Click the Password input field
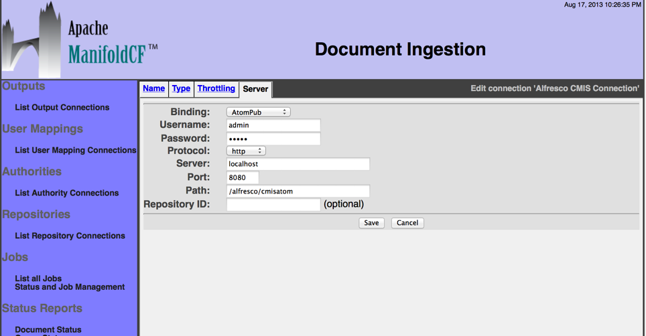Viewport: 646px width, 336px height. [273, 139]
